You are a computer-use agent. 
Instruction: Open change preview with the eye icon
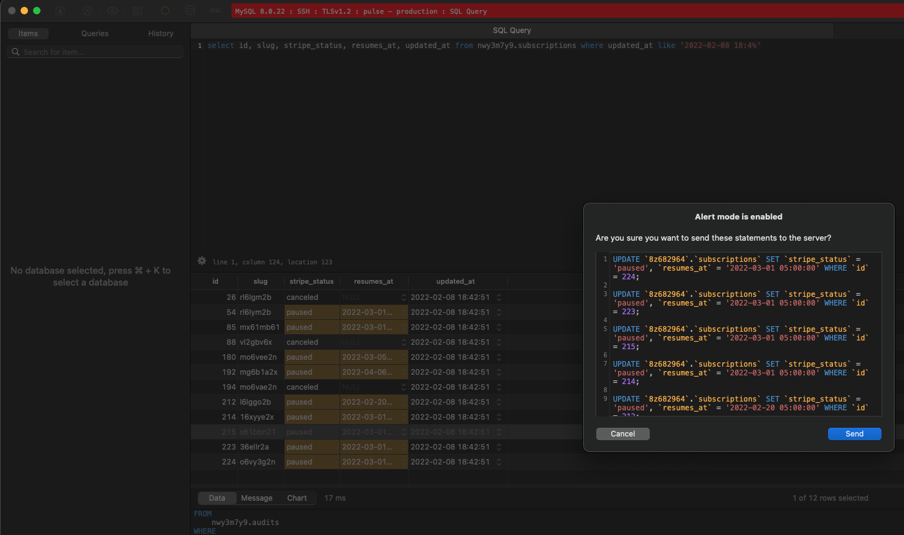[112, 11]
